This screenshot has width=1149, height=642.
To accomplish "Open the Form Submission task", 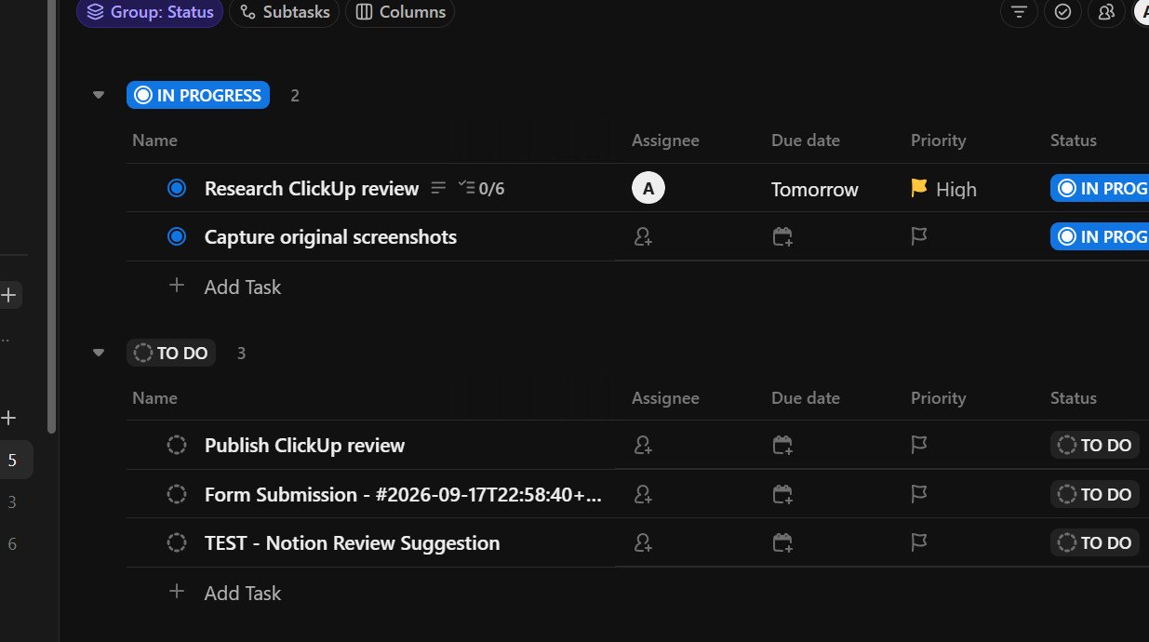I will pyautogui.click(x=403, y=494).
